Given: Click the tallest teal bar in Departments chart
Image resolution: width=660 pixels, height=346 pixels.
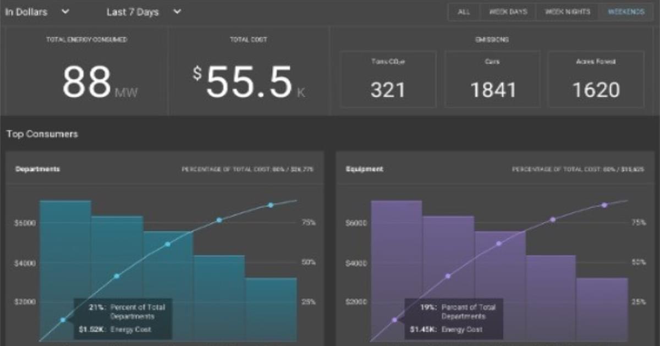Looking at the screenshot, I should 65,253.
